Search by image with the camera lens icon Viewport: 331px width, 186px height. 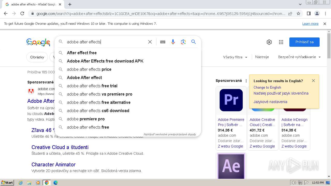[x=183, y=42]
